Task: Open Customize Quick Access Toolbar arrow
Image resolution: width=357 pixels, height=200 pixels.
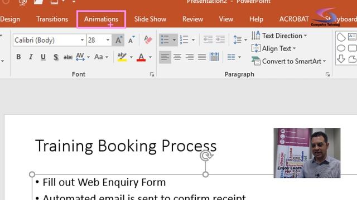Action: (x=74, y=2)
